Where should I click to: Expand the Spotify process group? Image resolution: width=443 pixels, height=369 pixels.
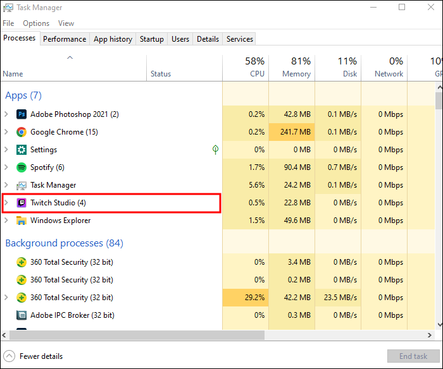pos(6,167)
